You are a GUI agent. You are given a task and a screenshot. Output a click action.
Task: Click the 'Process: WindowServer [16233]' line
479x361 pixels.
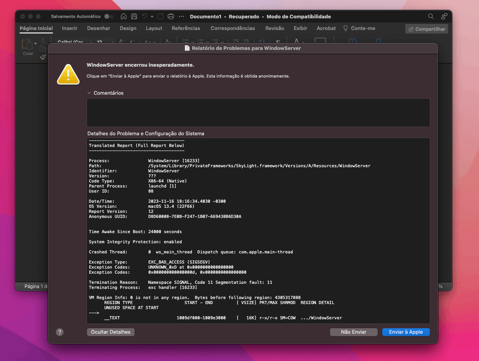(144, 161)
